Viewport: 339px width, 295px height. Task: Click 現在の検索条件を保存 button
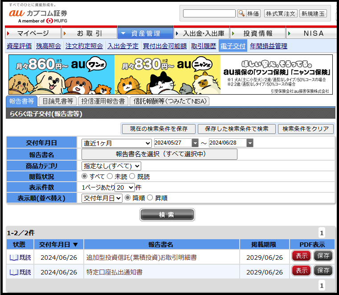(x=159, y=129)
